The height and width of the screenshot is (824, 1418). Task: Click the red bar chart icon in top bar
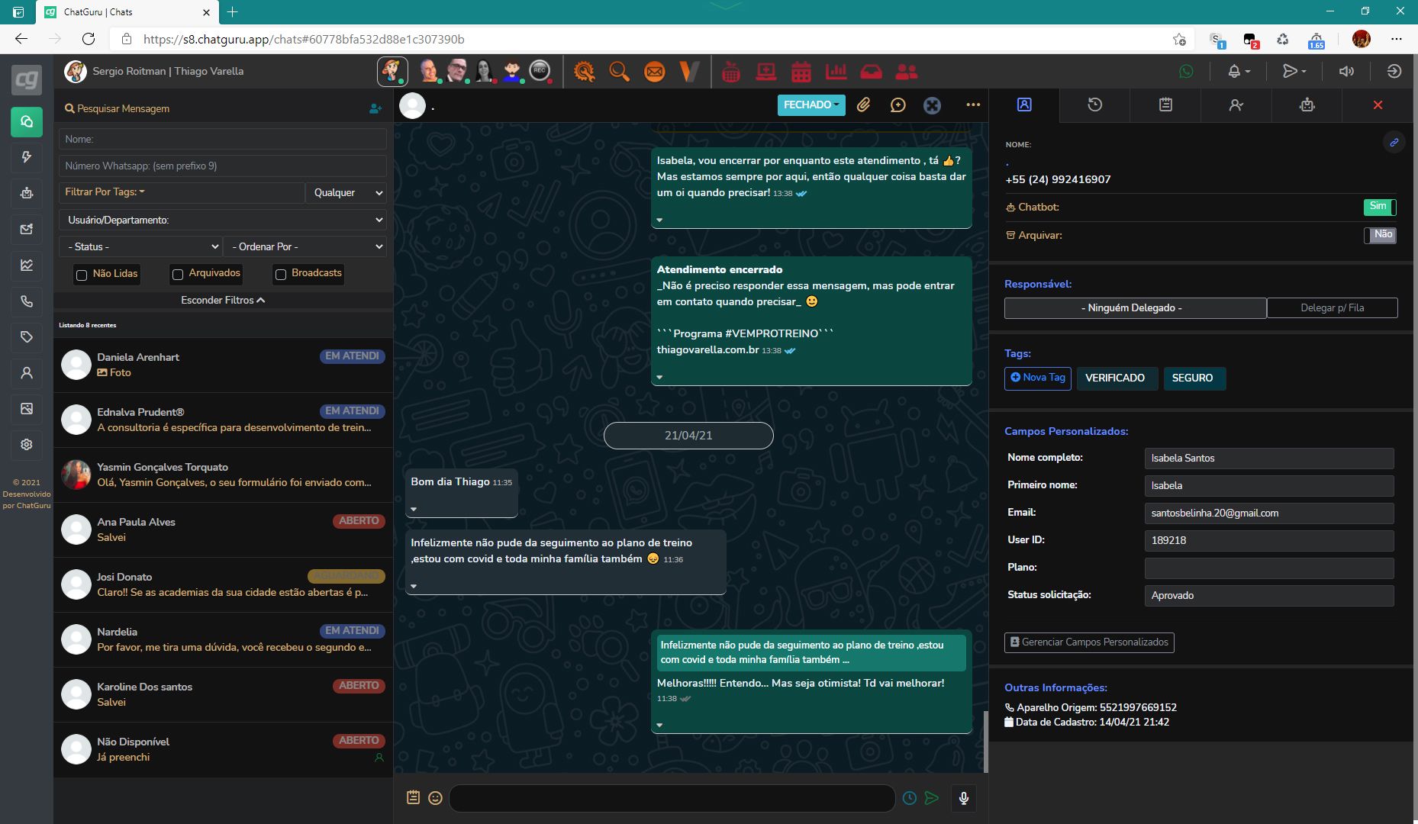pyautogui.click(x=836, y=72)
